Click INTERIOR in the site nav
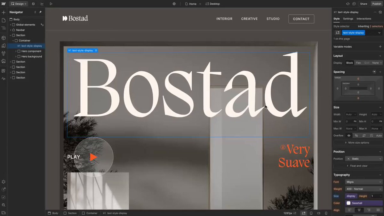This screenshot has height=216, width=384. pyautogui.click(x=224, y=19)
